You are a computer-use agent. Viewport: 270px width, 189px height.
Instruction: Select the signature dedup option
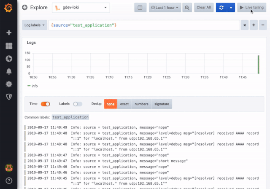(162, 104)
